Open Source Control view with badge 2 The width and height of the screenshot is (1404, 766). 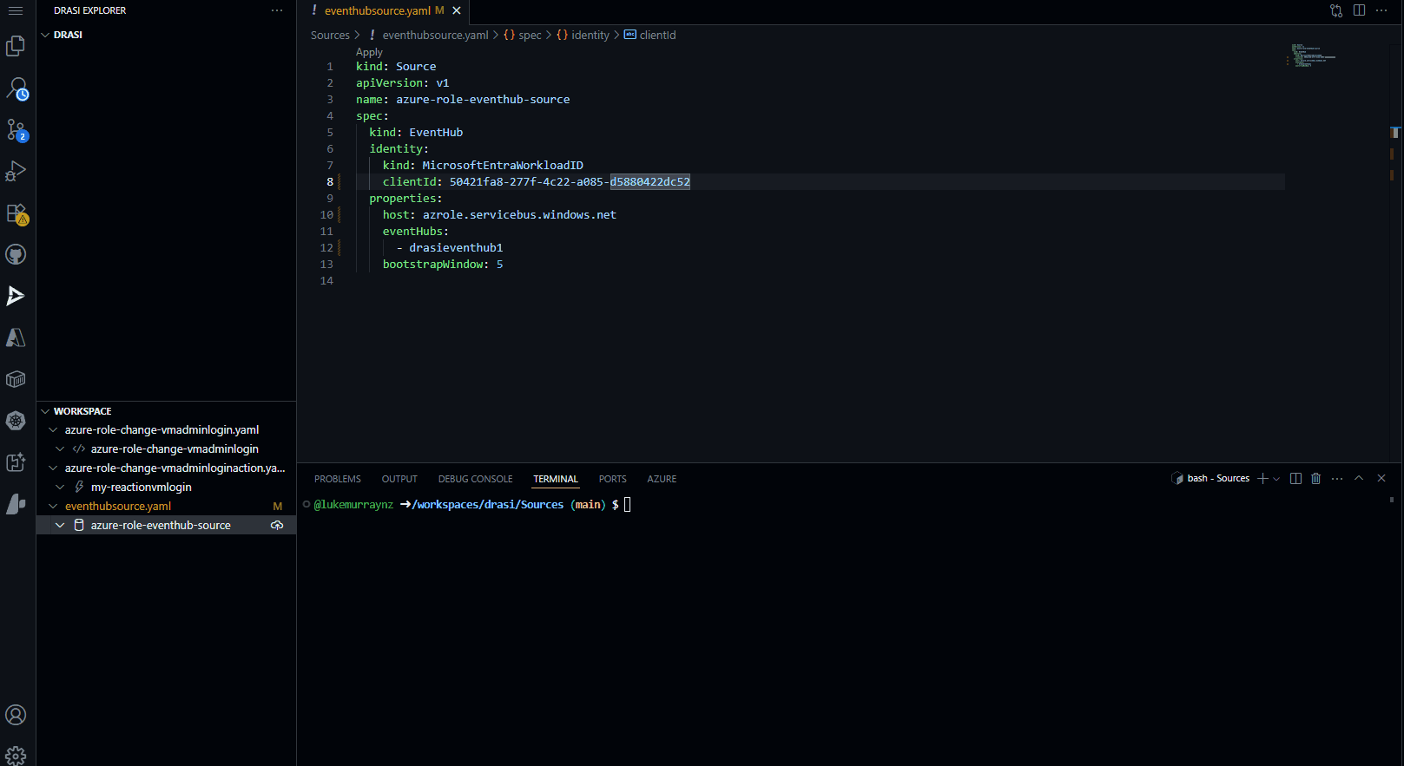(16, 129)
